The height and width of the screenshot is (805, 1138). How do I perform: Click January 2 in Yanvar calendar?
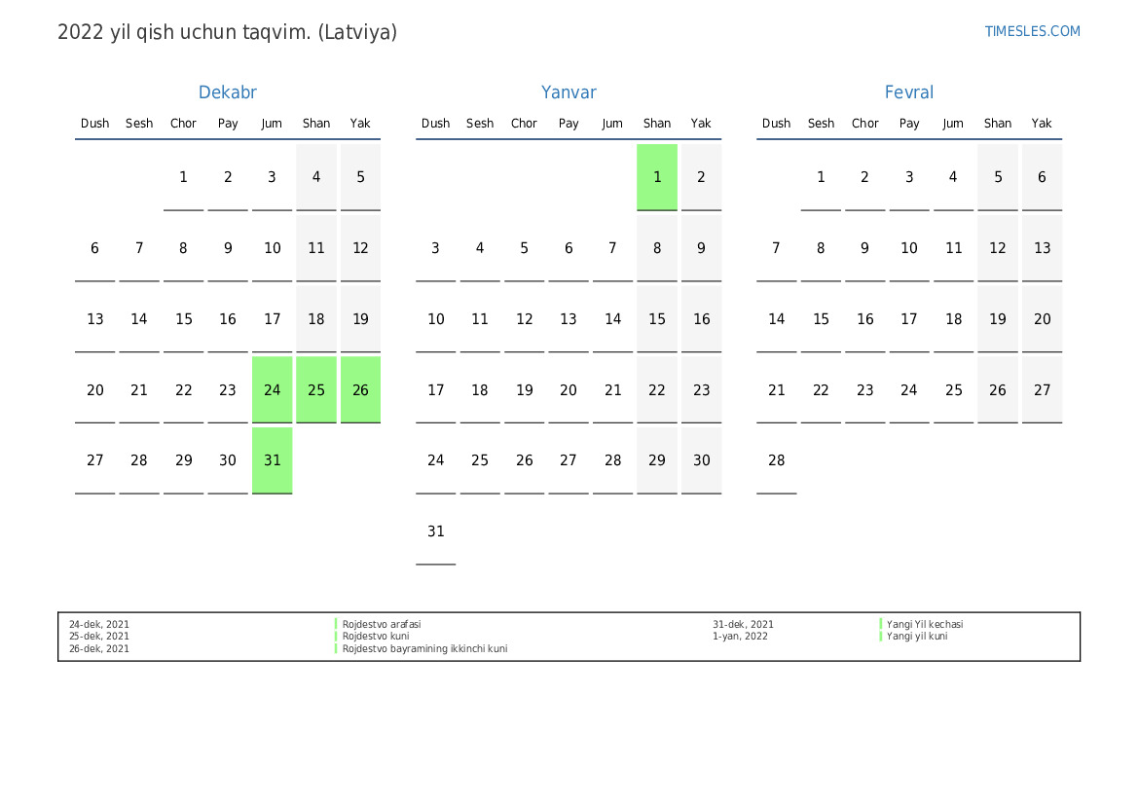[x=701, y=177]
